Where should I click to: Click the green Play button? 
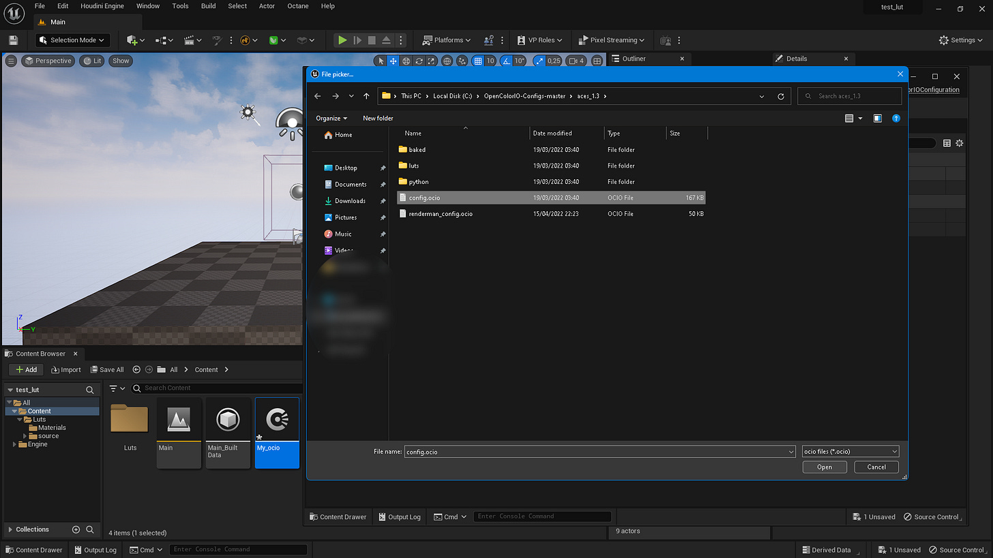click(342, 40)
